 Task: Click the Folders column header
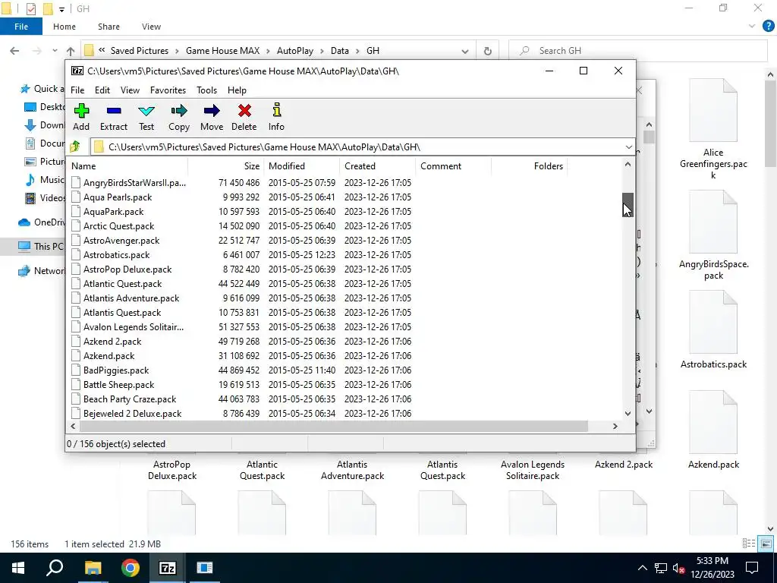pos(529,166)
